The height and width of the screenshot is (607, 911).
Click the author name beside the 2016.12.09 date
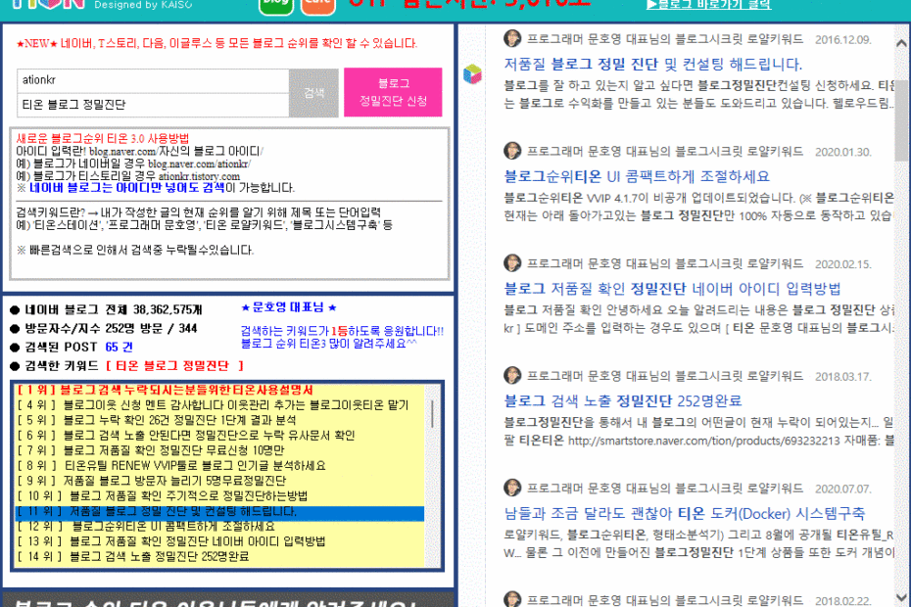(665, 39)
